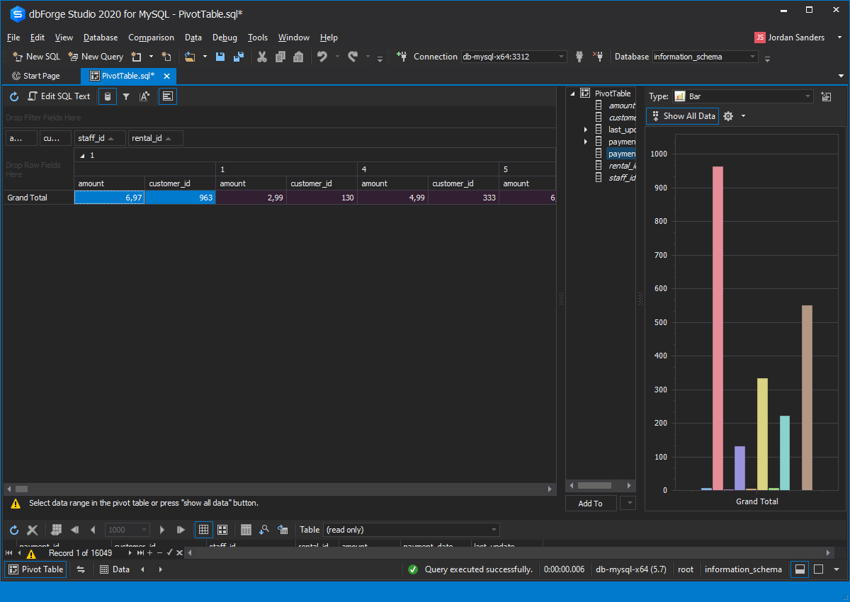Viewport: 850px width, 602px height.
Task: Toggle grid view mode in data toolbar
Action: click(x=203, y=530)
